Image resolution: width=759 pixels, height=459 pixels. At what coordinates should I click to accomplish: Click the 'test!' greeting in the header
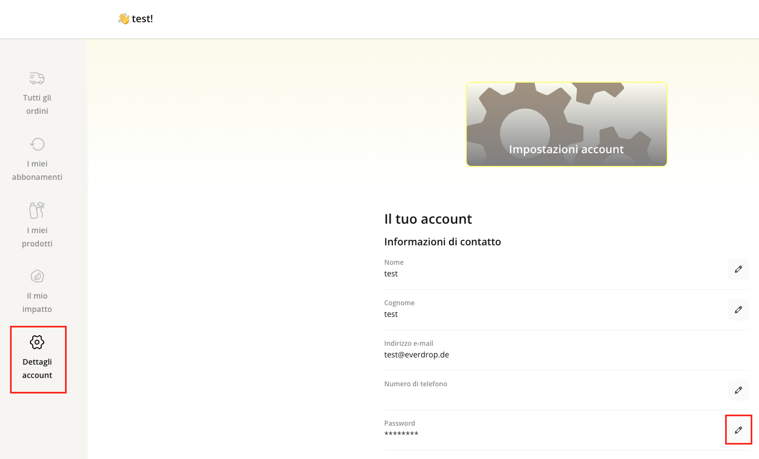tap(142, 19)
